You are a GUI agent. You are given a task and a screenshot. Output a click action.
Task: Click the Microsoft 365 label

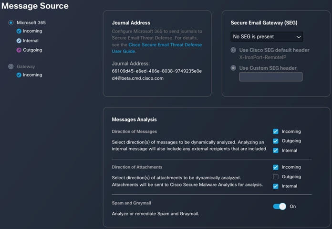point(31,22)
